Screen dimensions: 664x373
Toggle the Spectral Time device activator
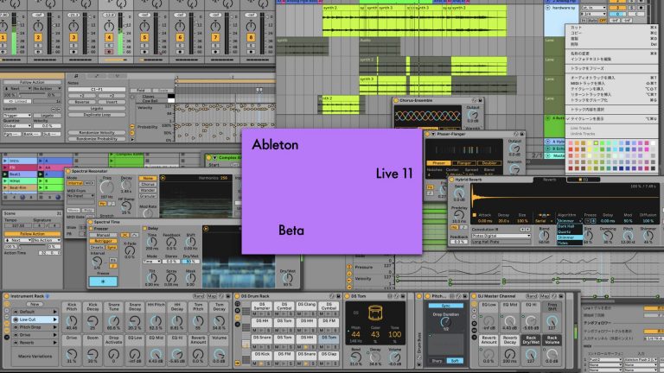[x=91, y=222]
